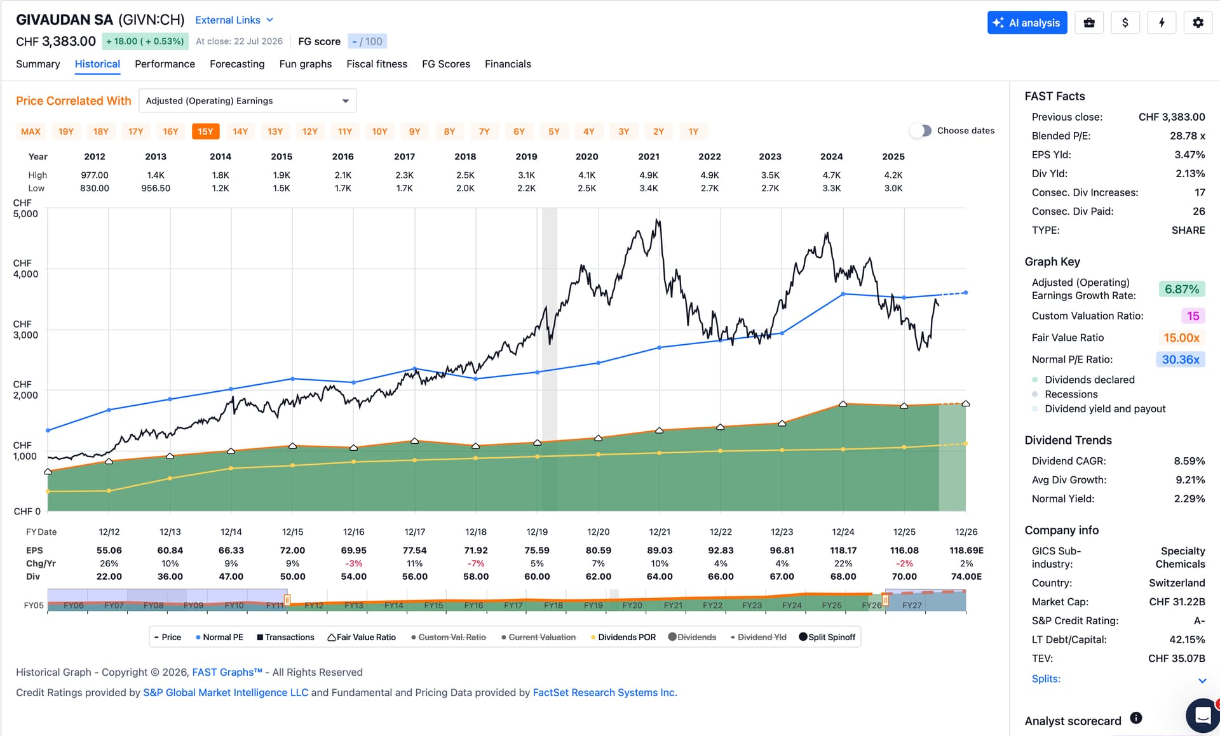The height and width of the screenshot is (736, 1220).
Task: Click the 2026 estimated dividend 74.00E
Action: [966, 577]
